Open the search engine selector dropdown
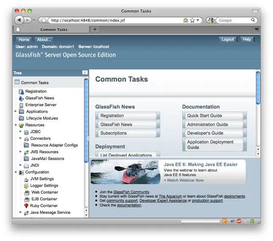This screenshot has height=241, width=273. click(211, 20)
